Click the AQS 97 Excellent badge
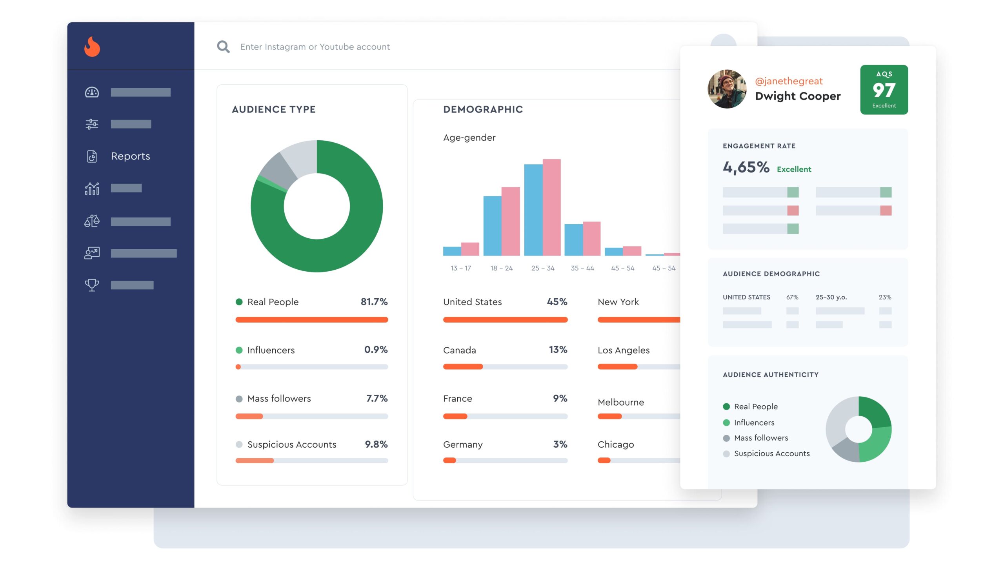 click(884, 90)
